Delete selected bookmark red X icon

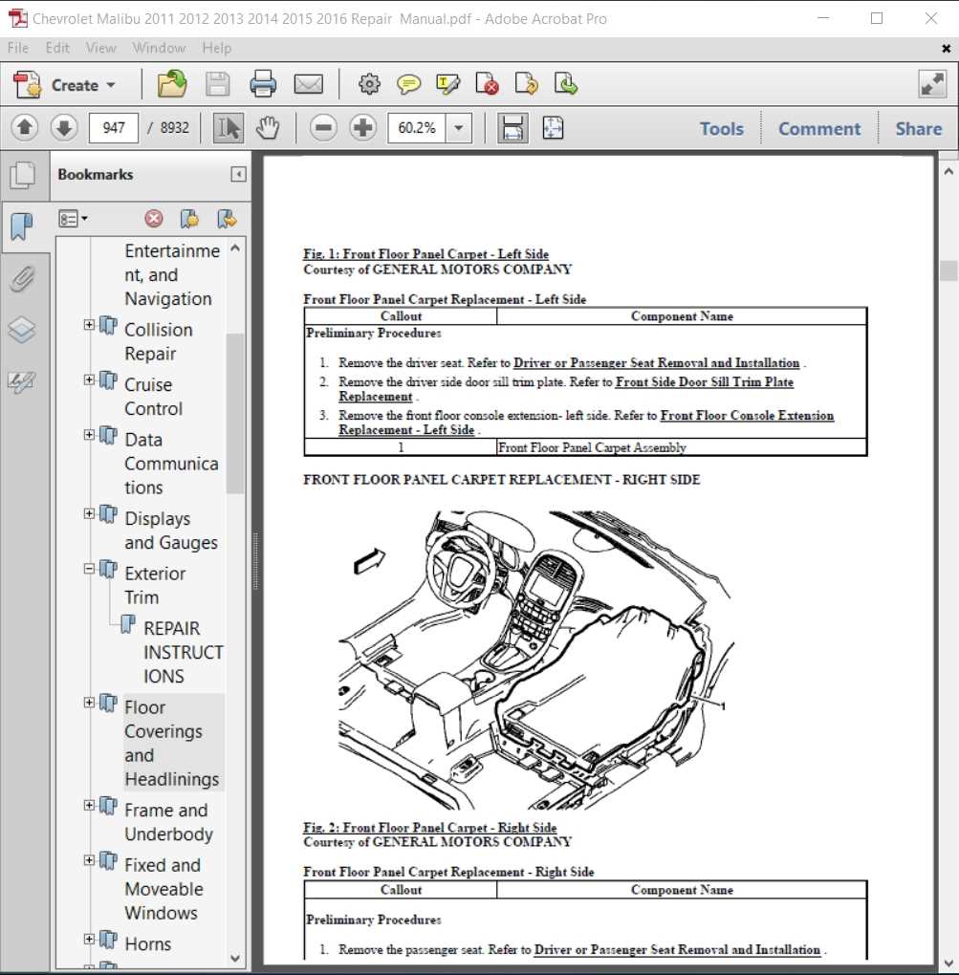tap(154, 218)
